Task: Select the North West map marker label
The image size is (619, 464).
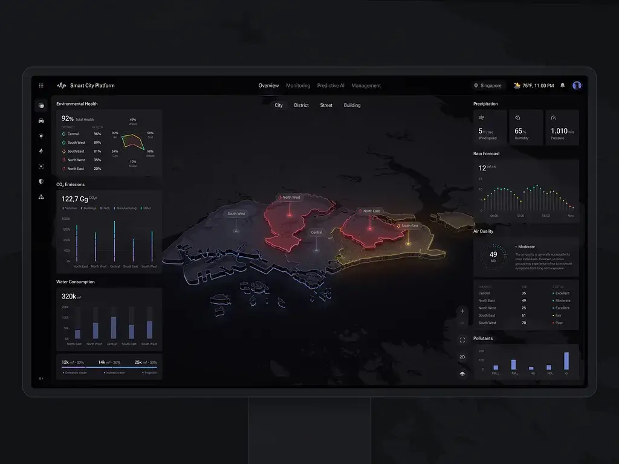Action: [290, 198]
